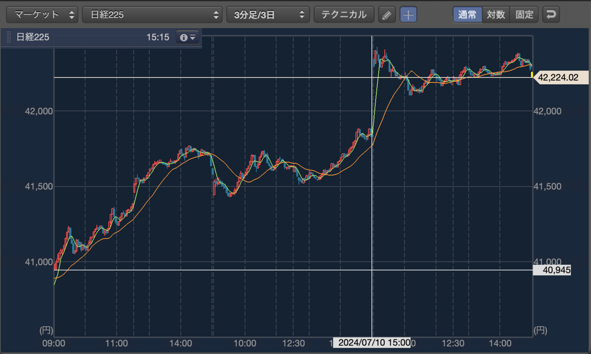
Task: Grab the panel drag handle beside 日経225
Action: click(x=8, y=37)
